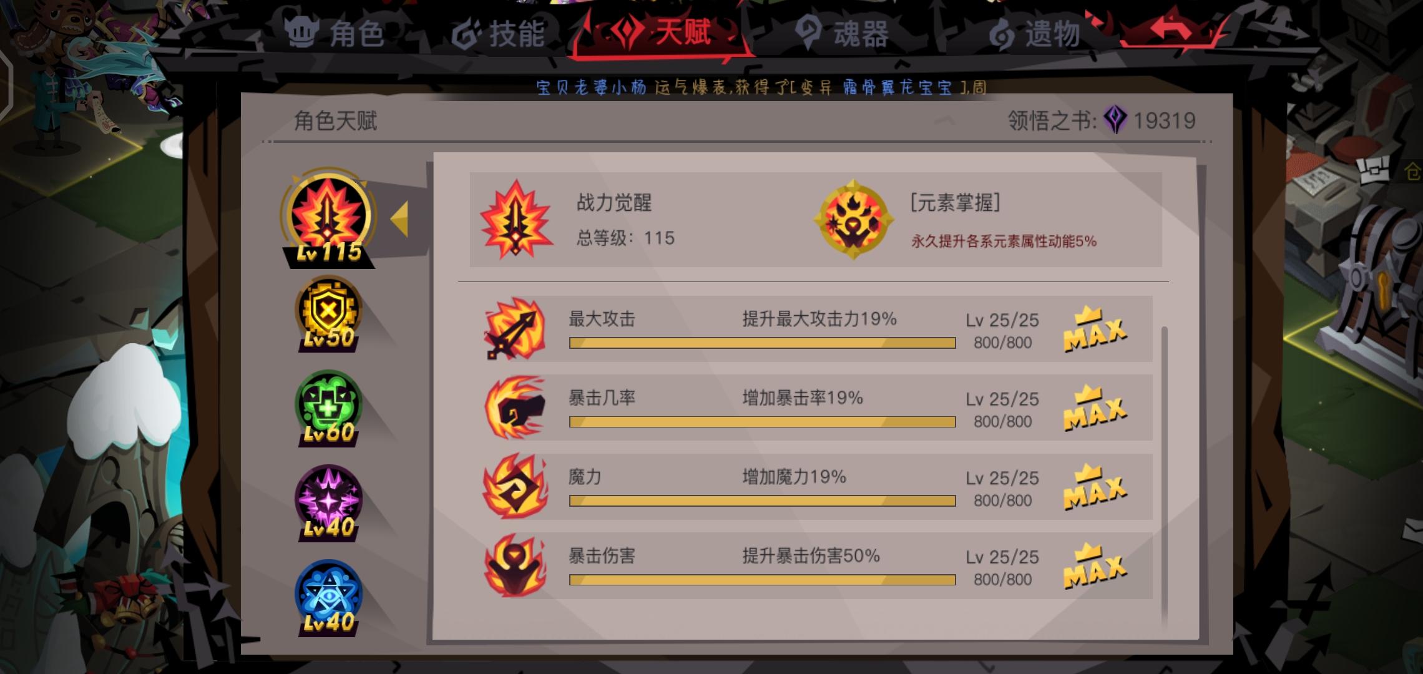This screenshot has height=674, width=1423.
Task: Tap the 暴击几率 flaming fist icon
Action: coord(515,408)
